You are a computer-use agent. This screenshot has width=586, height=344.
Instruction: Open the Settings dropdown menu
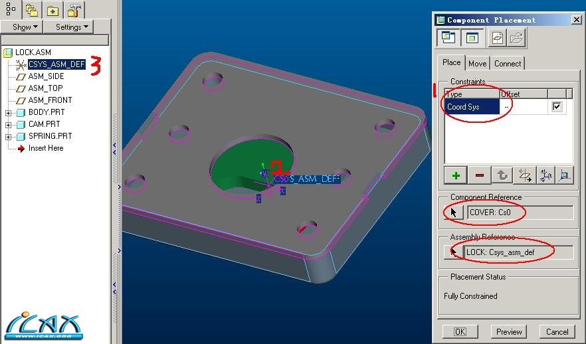point(72,27)
